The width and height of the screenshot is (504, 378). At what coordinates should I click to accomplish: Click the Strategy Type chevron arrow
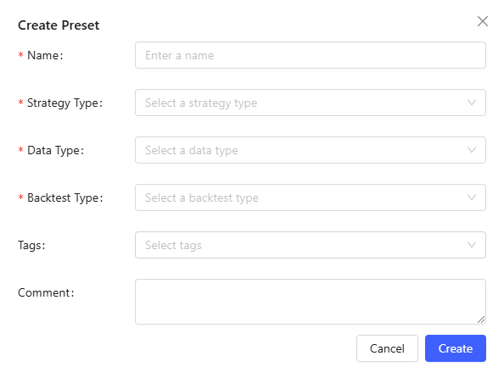(x=472, y=103)
